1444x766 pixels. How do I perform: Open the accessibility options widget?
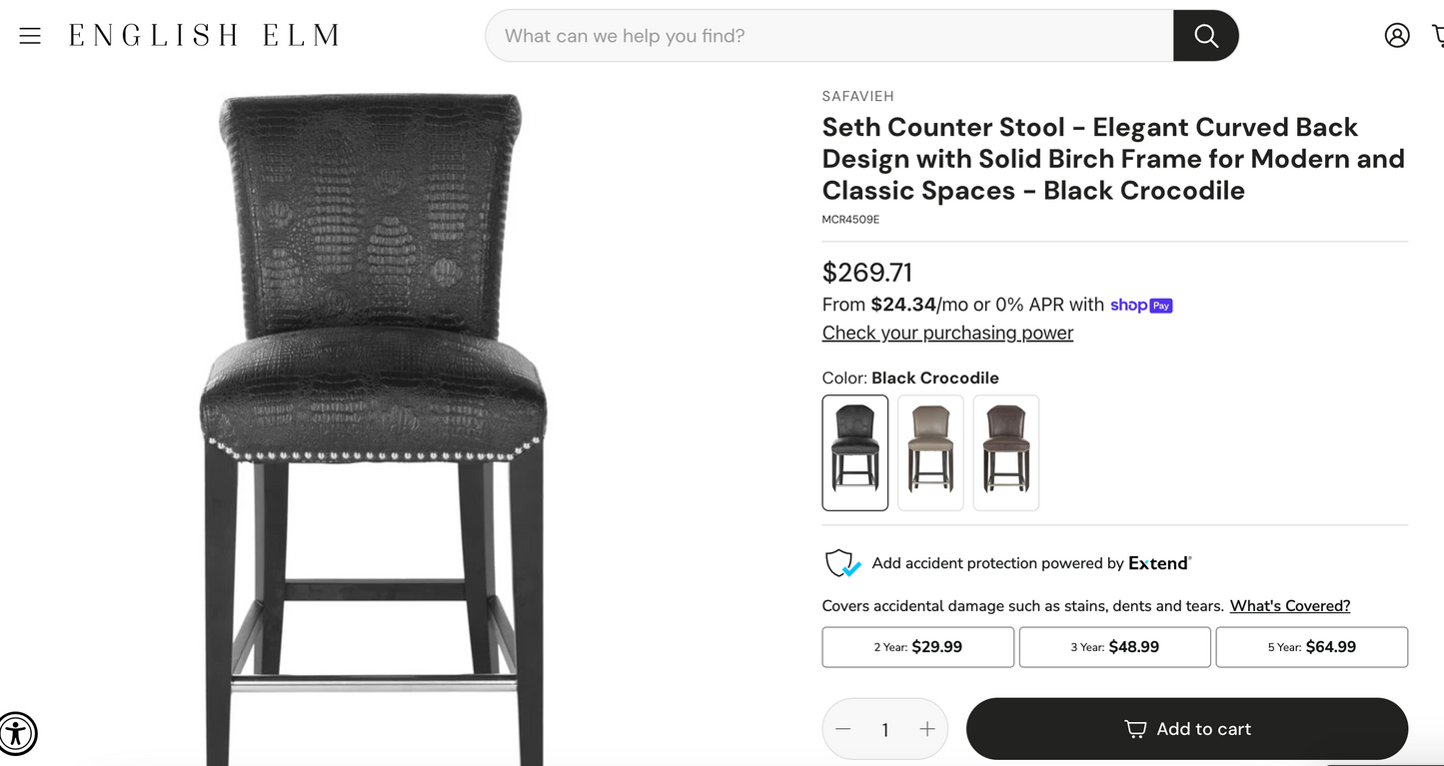[17, 733]
